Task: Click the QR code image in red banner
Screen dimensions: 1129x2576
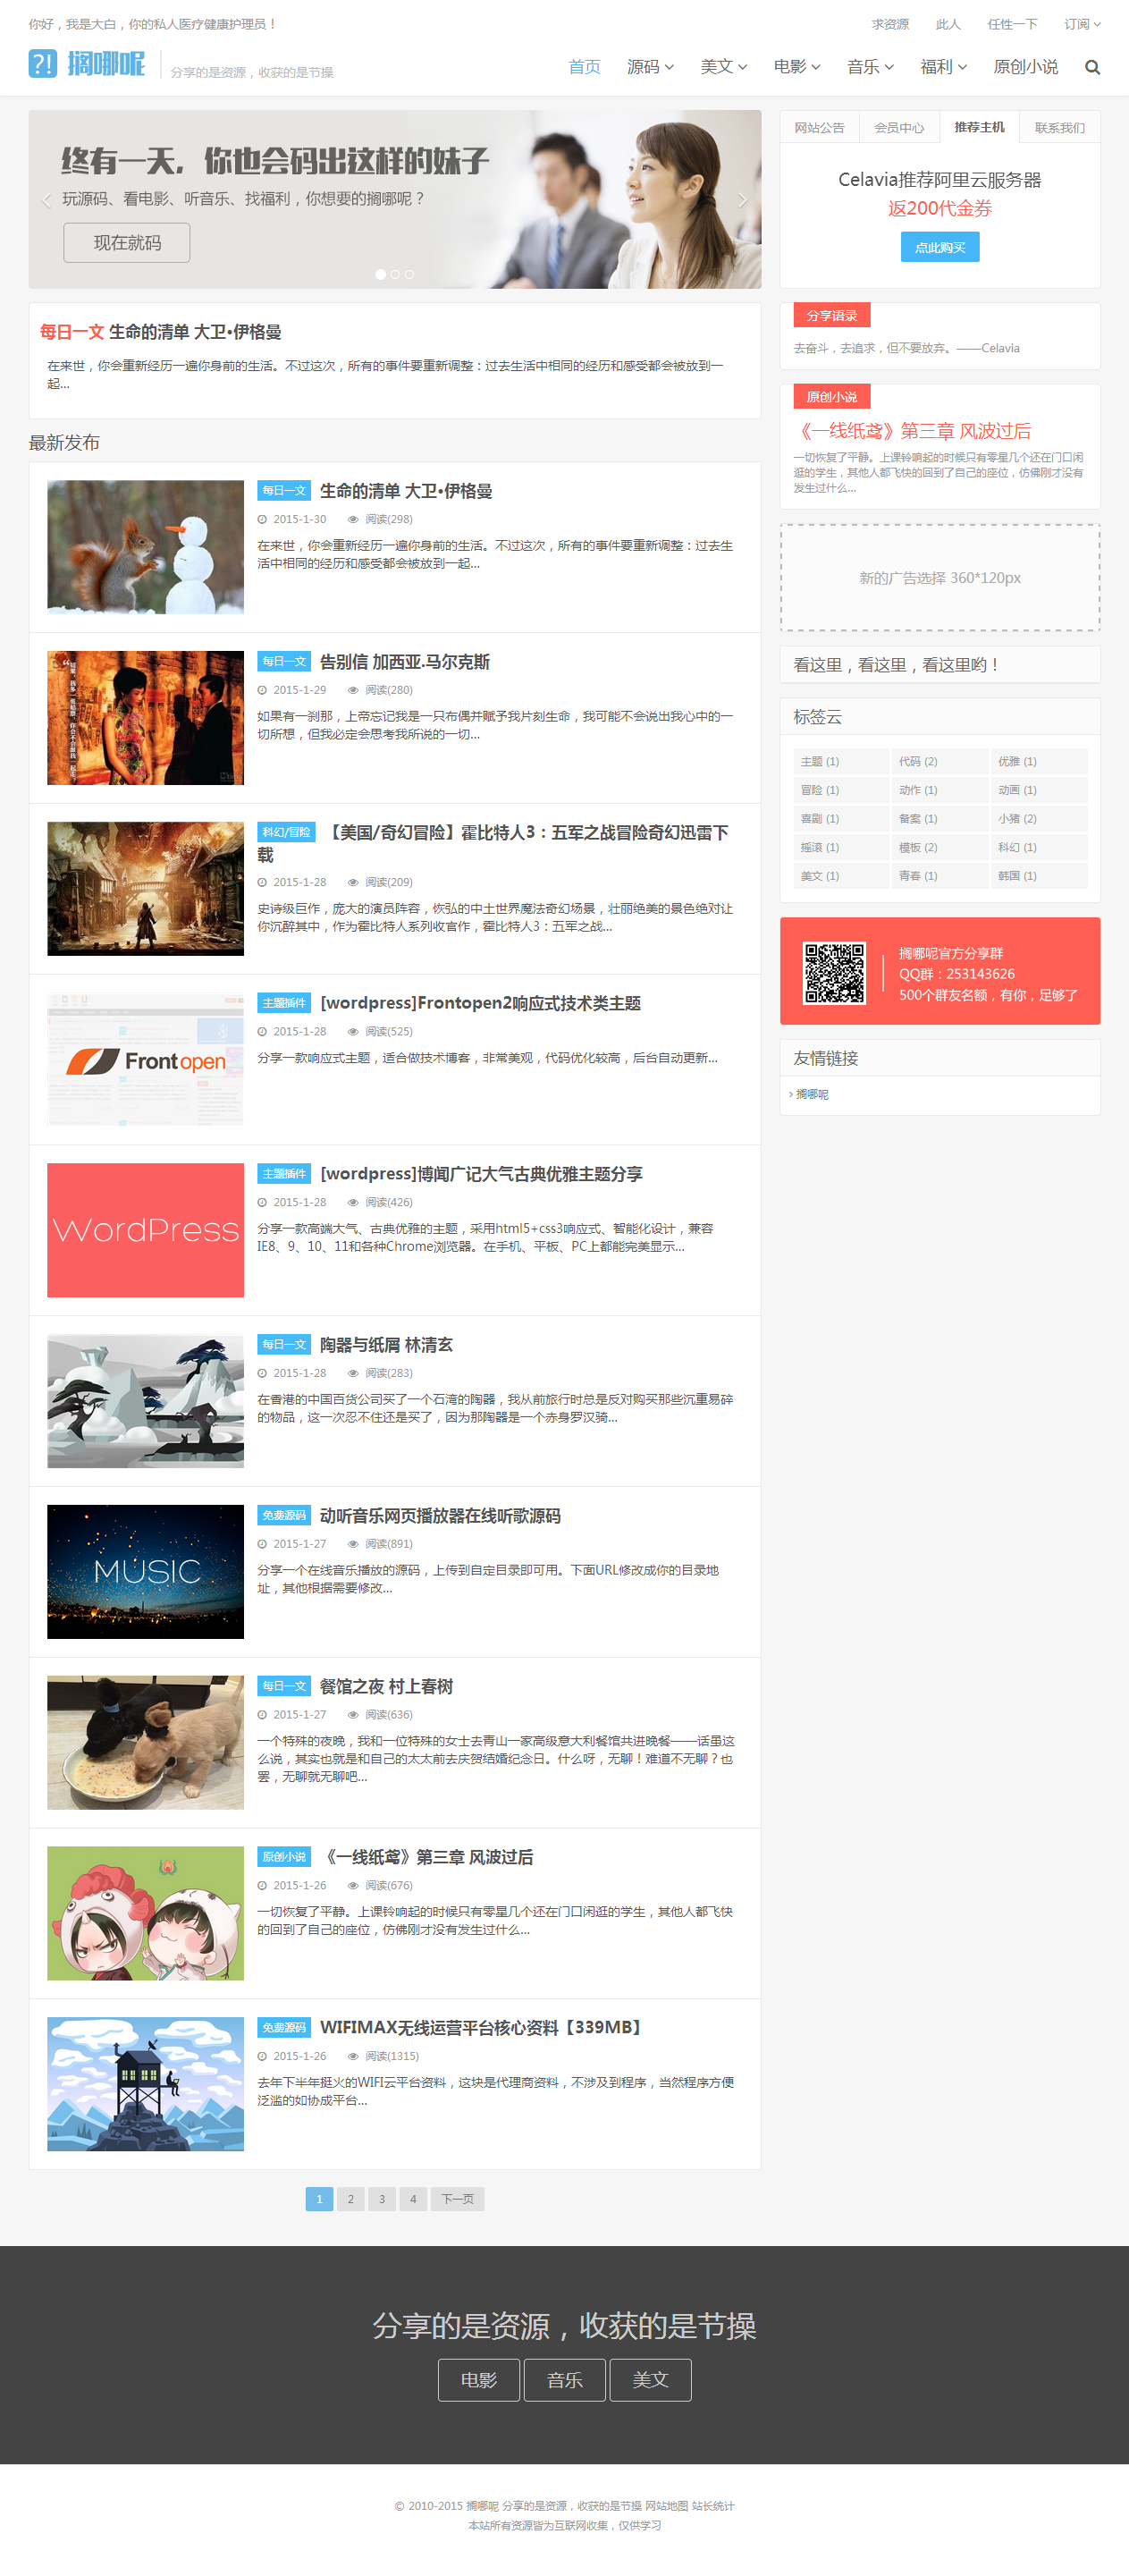Action: click(834, 972)
